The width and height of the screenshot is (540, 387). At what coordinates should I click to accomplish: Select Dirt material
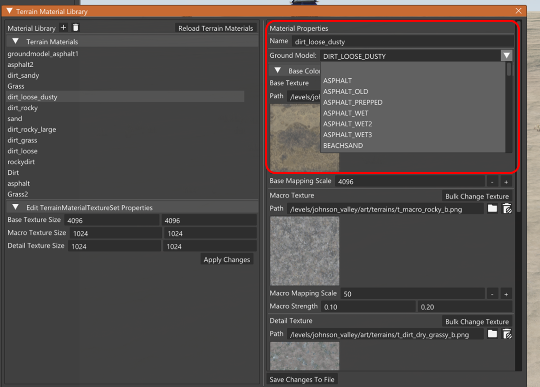(13, 173)
